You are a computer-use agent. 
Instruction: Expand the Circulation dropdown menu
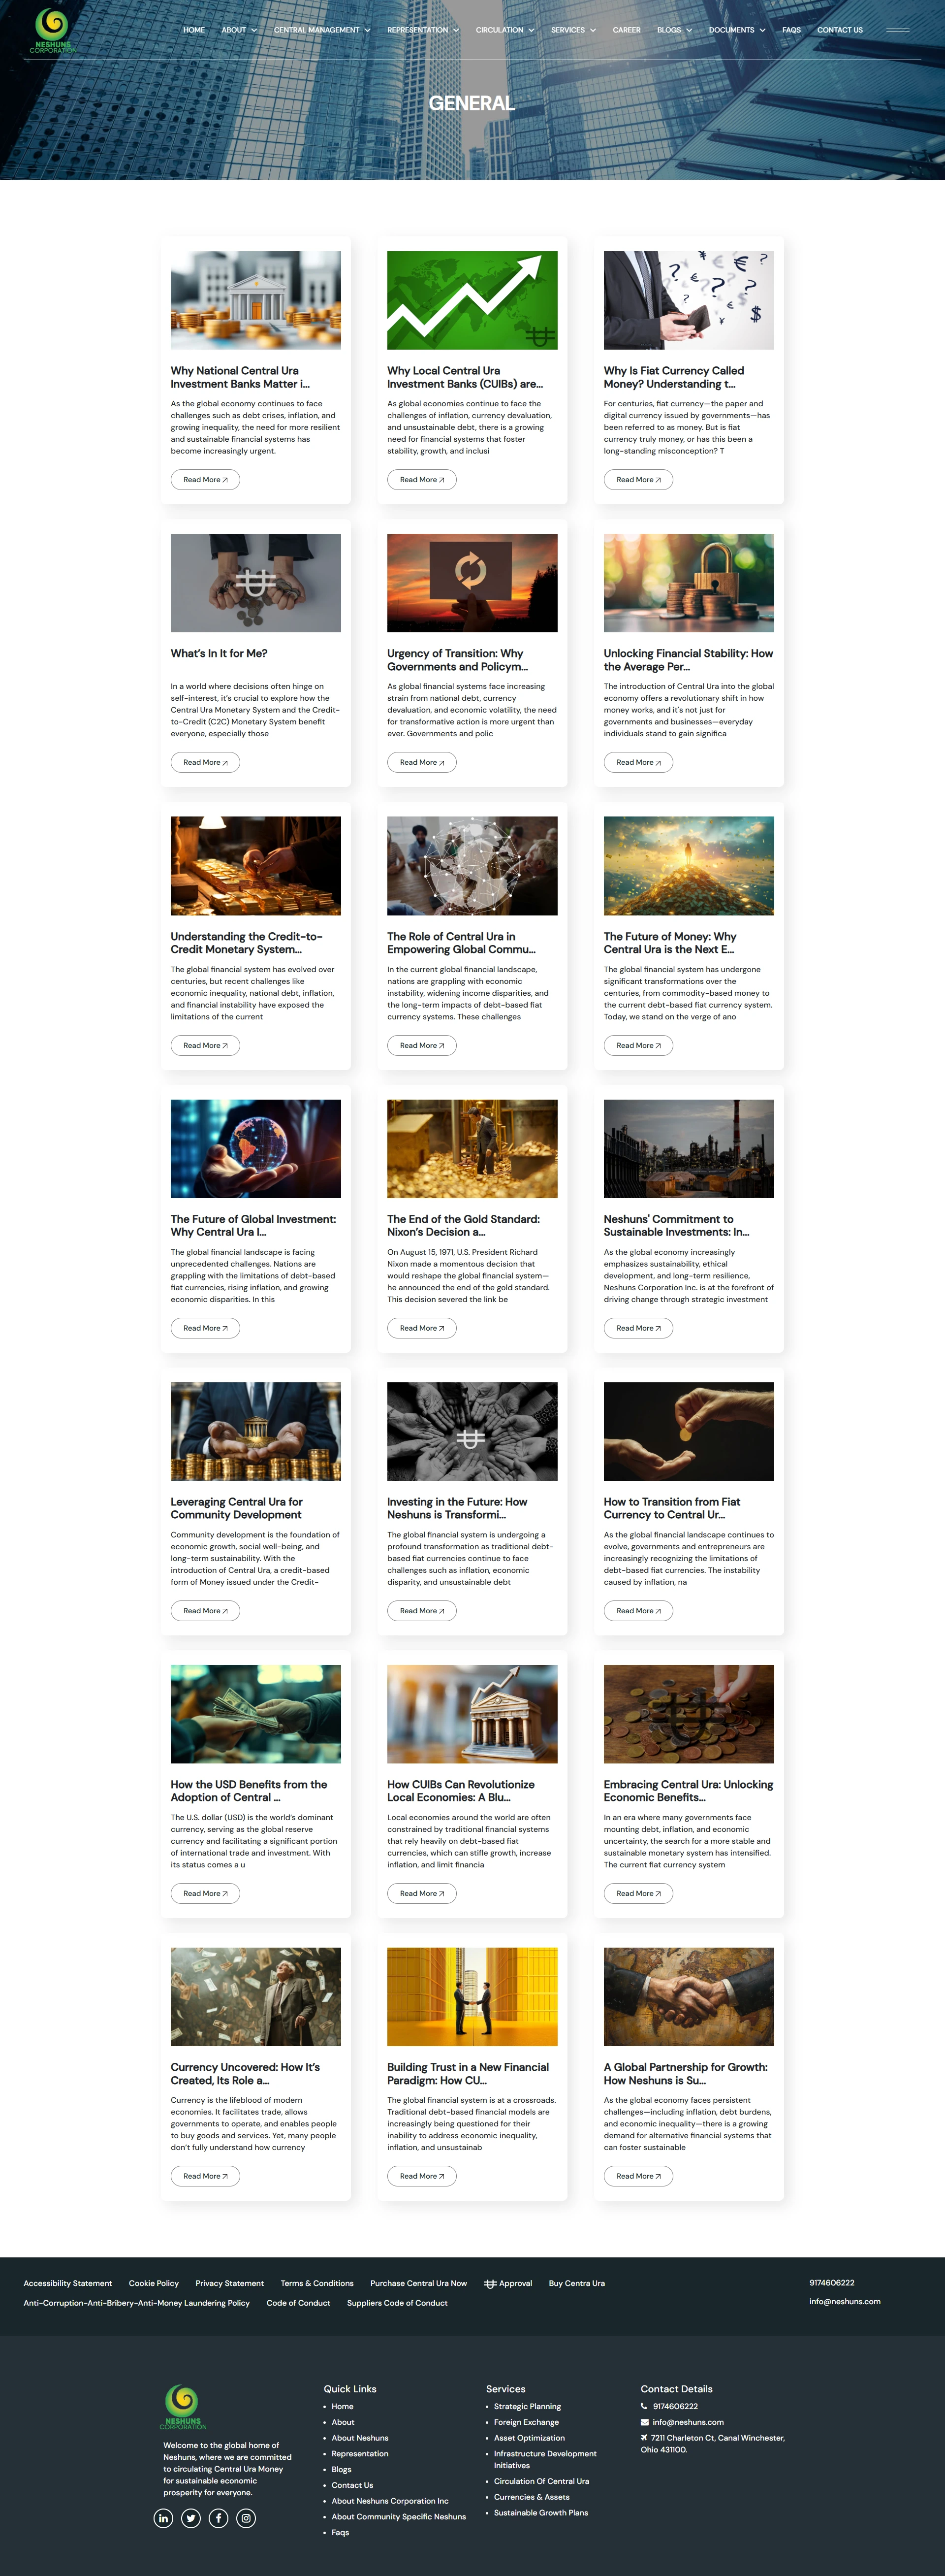tap(504, 30)
